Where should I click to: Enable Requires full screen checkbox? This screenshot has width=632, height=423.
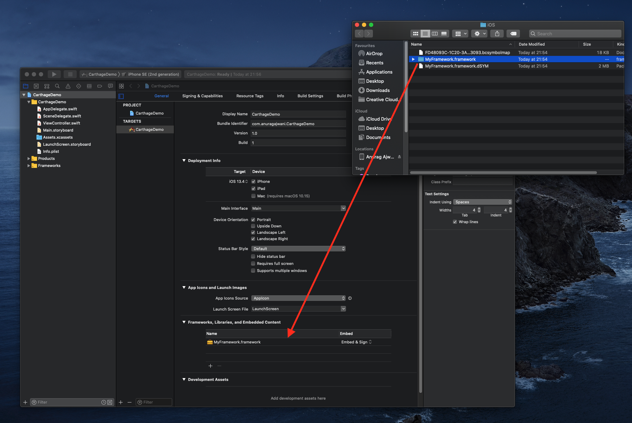(x=253, y=263)
